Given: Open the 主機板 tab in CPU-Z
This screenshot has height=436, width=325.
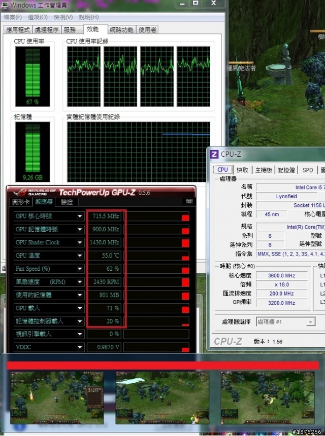Looking at the screenshot, I should pyautogui.click(x=264, y=170).
